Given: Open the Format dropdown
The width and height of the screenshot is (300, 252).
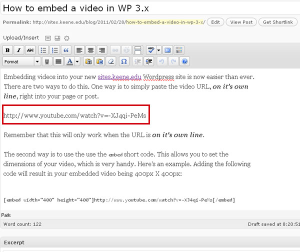Looking at the screenshot, I should (21, 61).
